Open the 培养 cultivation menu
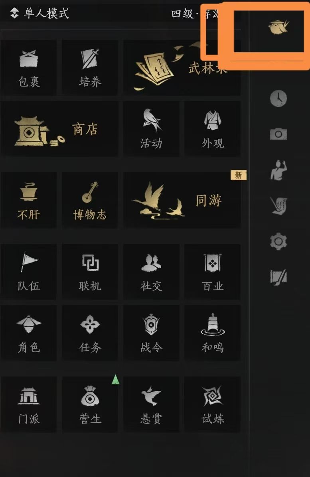Image resolution: width=310 pixels, height=477 pixels. (x=90, y=68)
